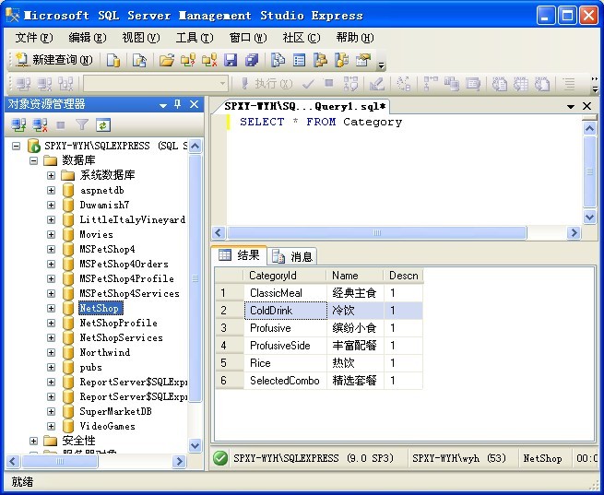Open the 窗口(W) menu

tap(248, 38)
